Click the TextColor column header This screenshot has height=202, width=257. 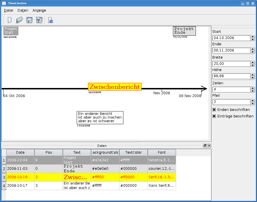coord(133,152)
